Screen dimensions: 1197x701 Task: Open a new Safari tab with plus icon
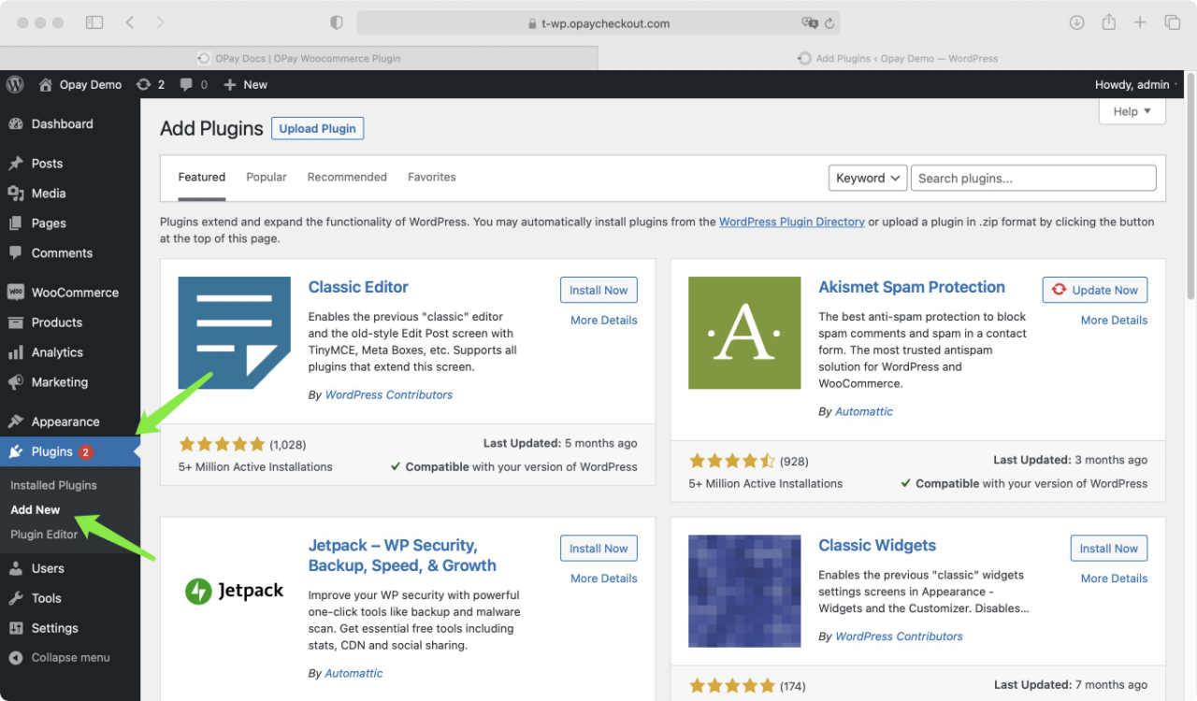[x=1140, y=22]
